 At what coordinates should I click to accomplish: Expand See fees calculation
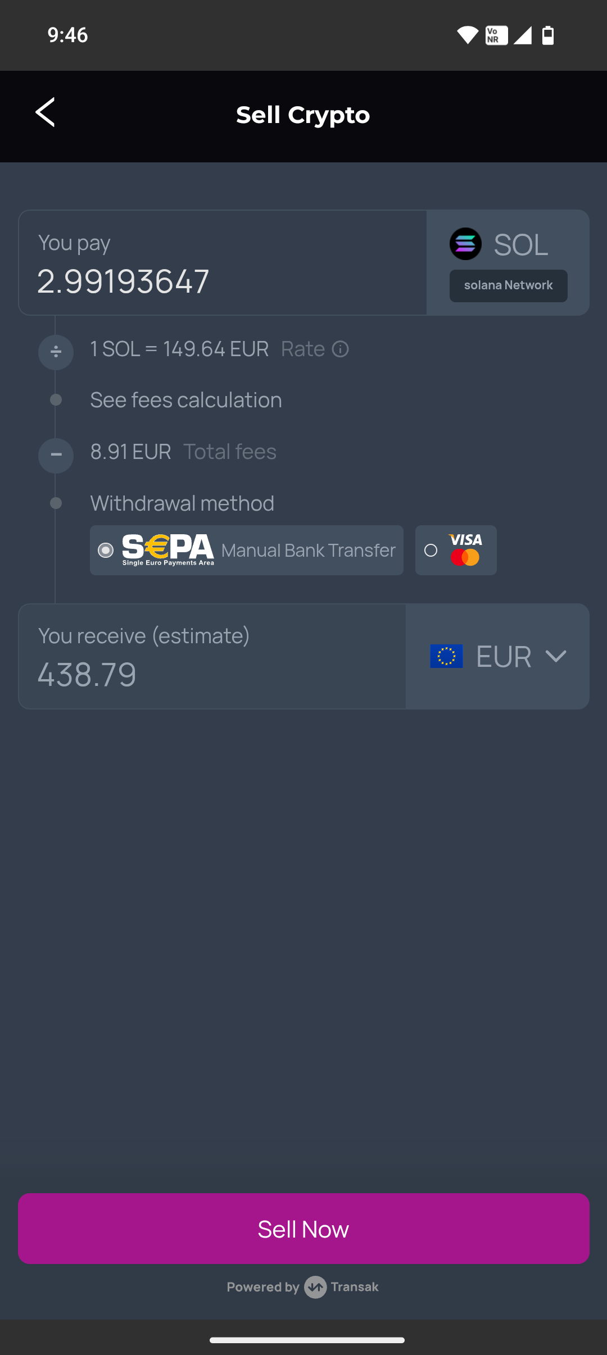[x=186, y=401]
